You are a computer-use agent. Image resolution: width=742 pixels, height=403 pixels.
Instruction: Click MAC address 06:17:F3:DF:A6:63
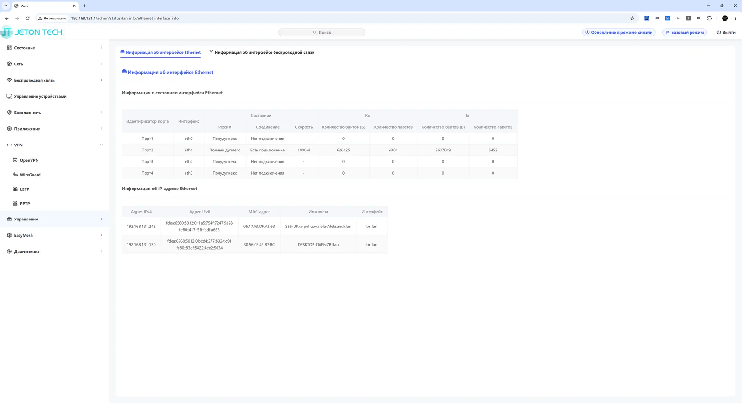pyautogui.click(x=259, y=227)
